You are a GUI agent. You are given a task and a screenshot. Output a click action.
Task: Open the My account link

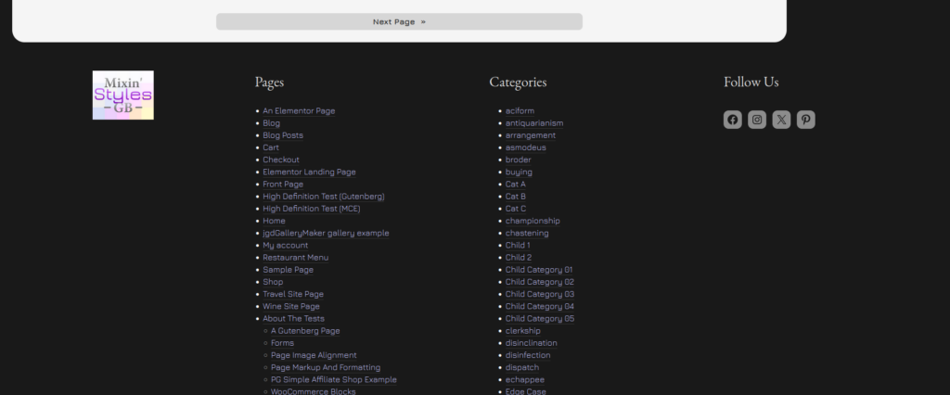[285, 246]
